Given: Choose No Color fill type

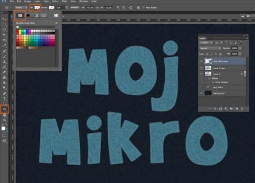Looking at the screenshot, I should (20, 15).
